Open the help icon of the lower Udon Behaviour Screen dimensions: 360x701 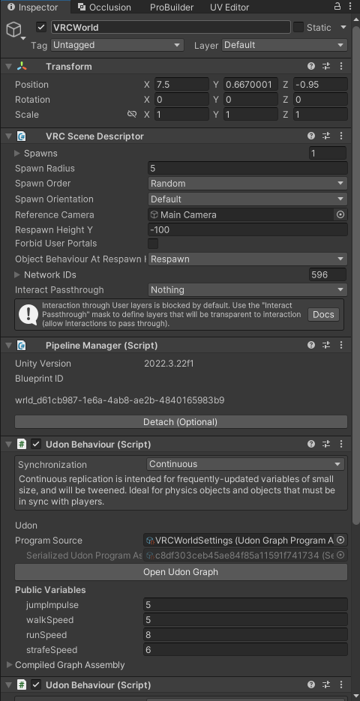(x=311, y=685)
